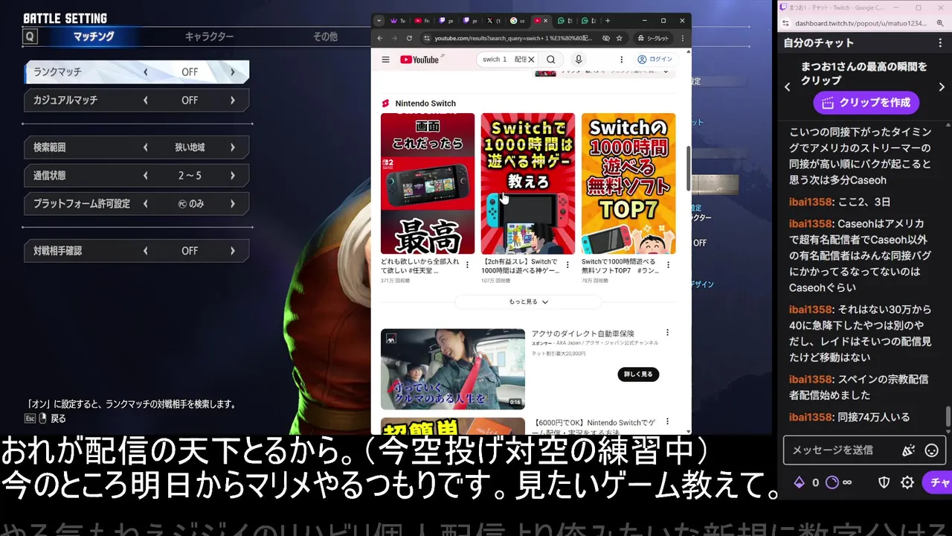Select the マッチング tab in Battle Setting
This screenshot has width=952, height=536.
click(x=94, y=36)
